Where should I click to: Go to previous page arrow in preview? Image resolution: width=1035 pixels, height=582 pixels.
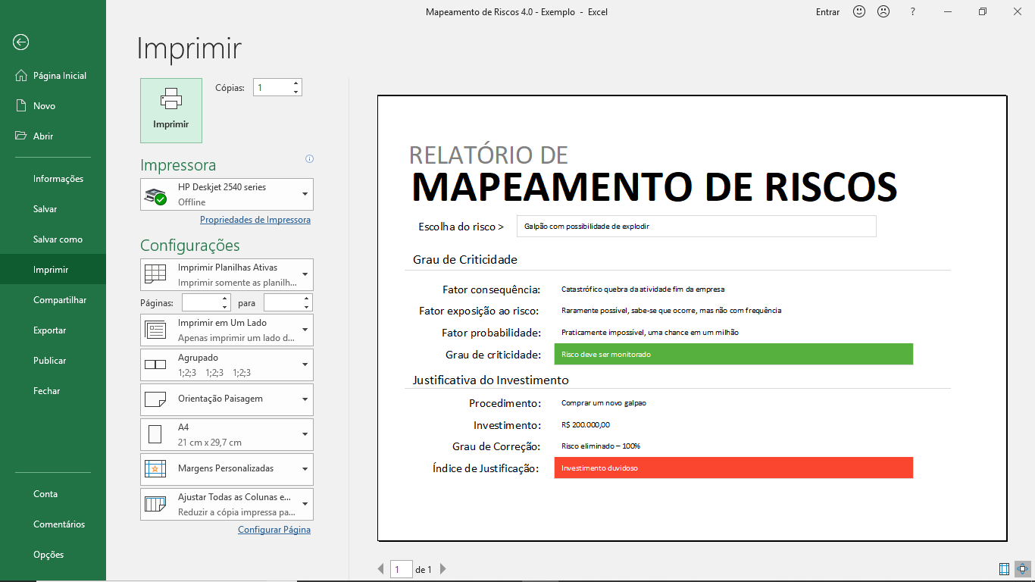(381, 569)
